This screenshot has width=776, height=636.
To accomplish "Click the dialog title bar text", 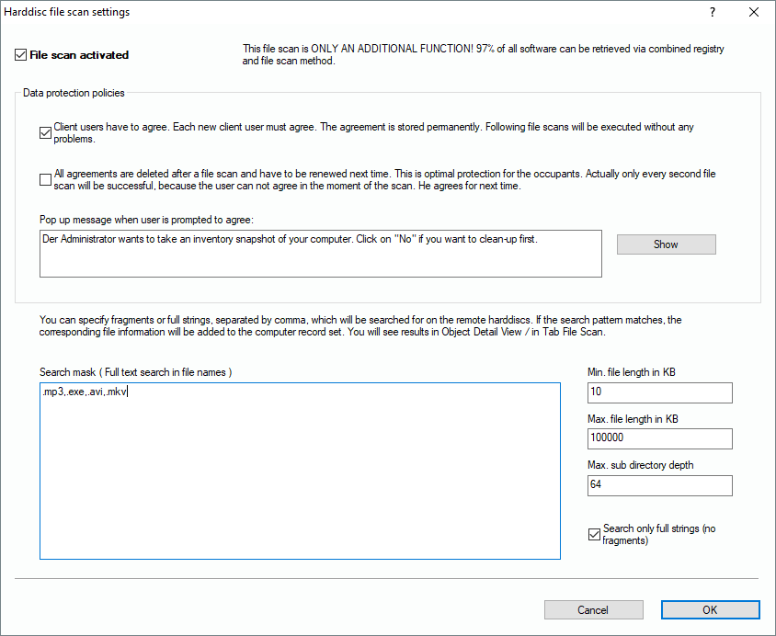I will tap(67, 12).
